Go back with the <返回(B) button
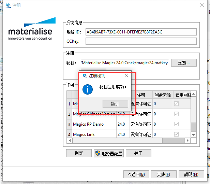The height and width of the screenshot is (184, 210). pyautogui.click(x=136, y=174)
